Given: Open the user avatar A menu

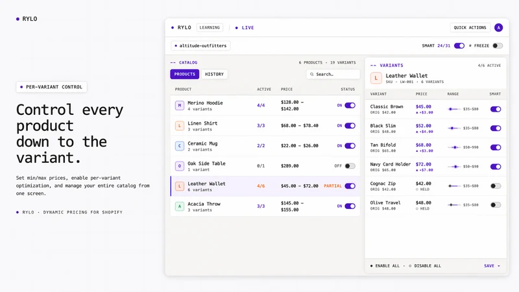Looking at the screenshot, I should coord(498,28).
